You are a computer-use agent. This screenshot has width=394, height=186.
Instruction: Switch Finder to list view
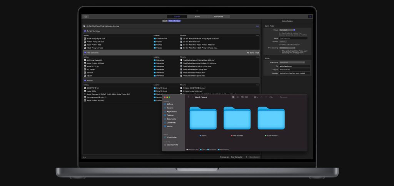coord(237,97)
